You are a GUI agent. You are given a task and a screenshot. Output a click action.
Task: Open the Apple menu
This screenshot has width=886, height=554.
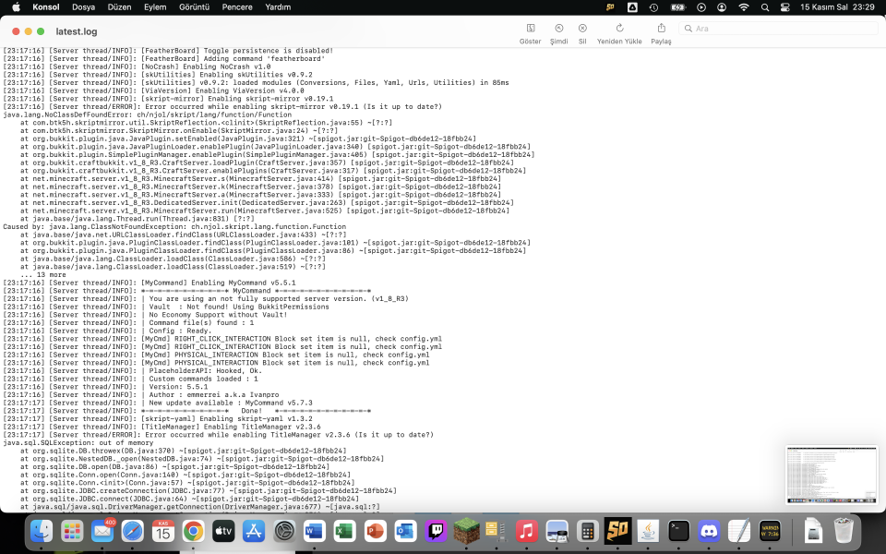(17, 7)
